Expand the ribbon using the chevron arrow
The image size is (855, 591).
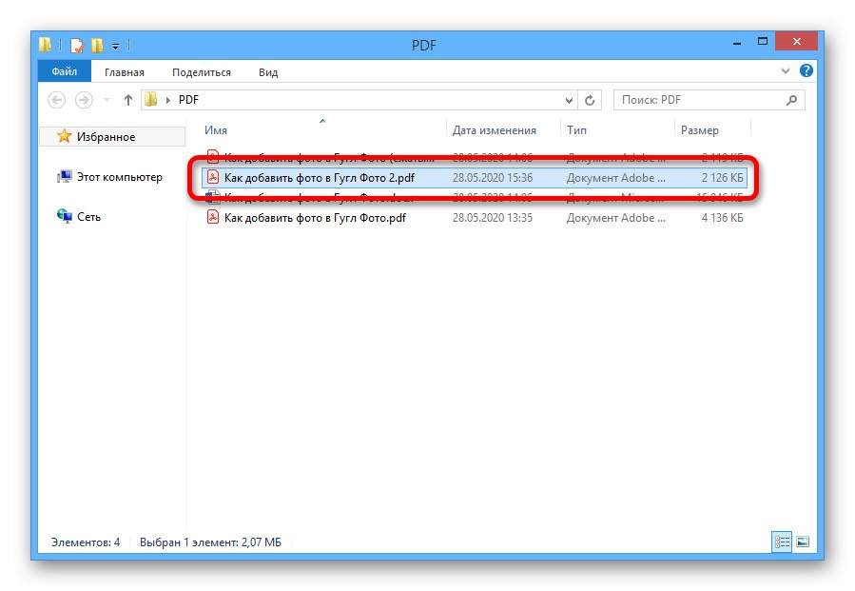pyautogui.click(x=785, y=71)
